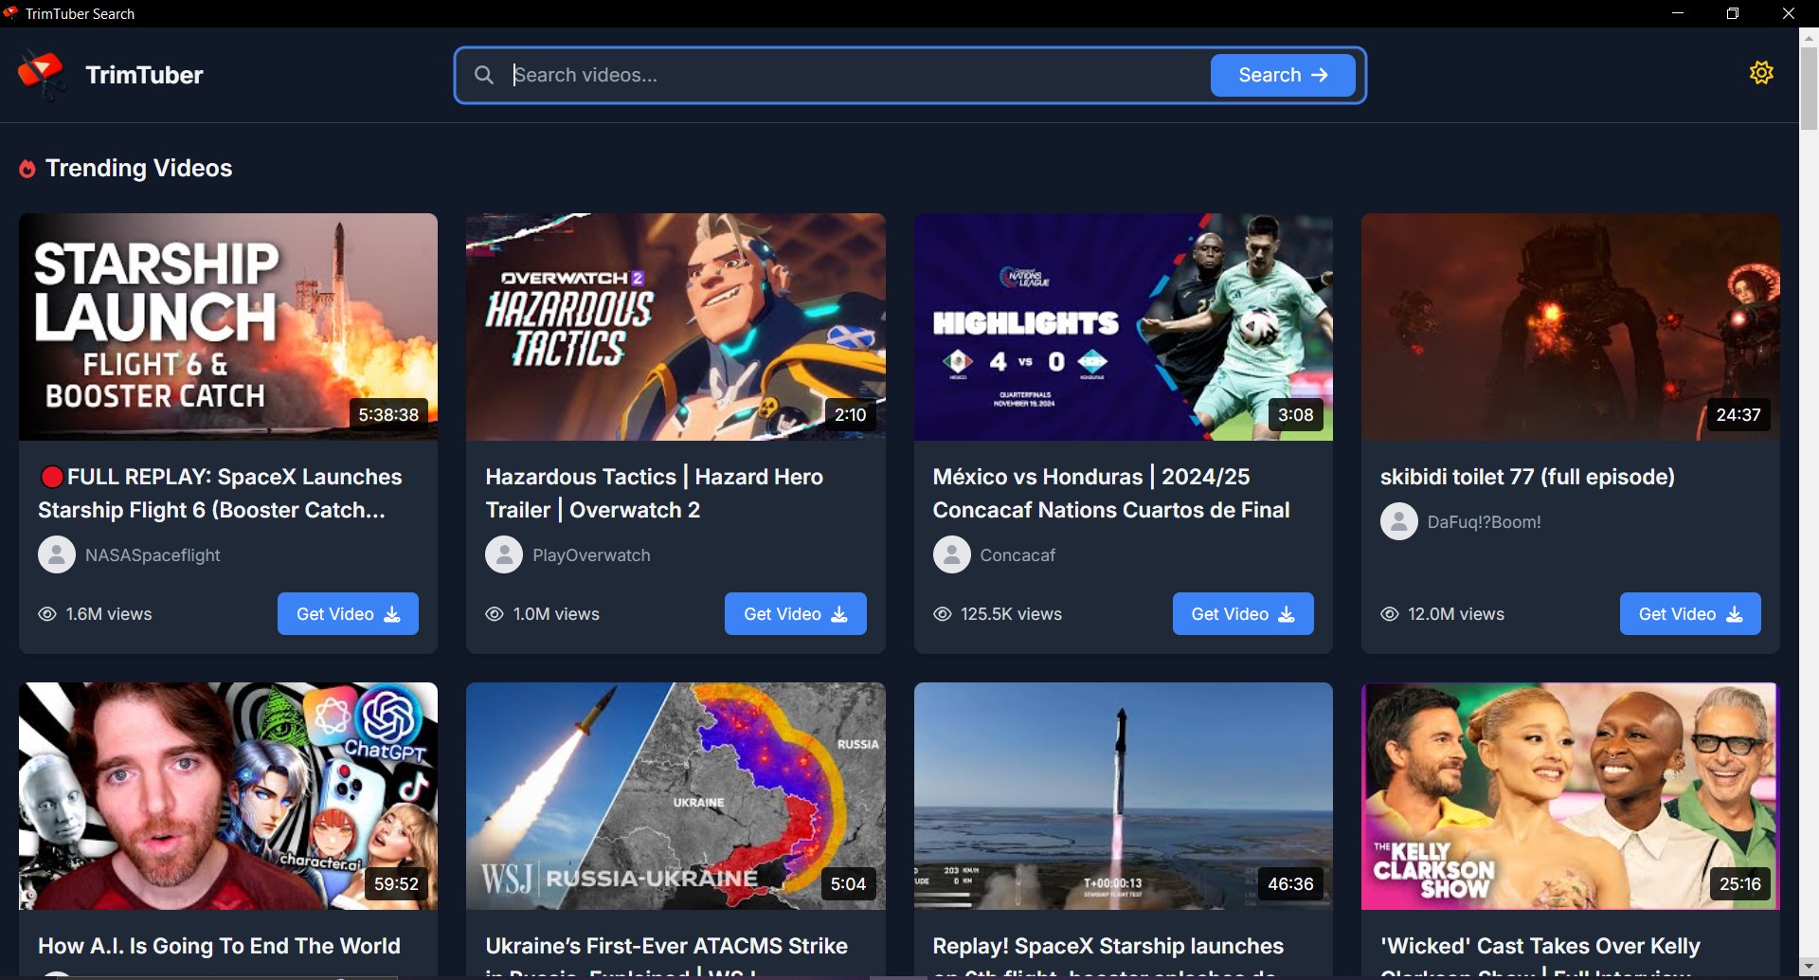Screen dimensions: 1819x980
Task: Click the Concacaf channel name
Action: (x=1018, y=555)
